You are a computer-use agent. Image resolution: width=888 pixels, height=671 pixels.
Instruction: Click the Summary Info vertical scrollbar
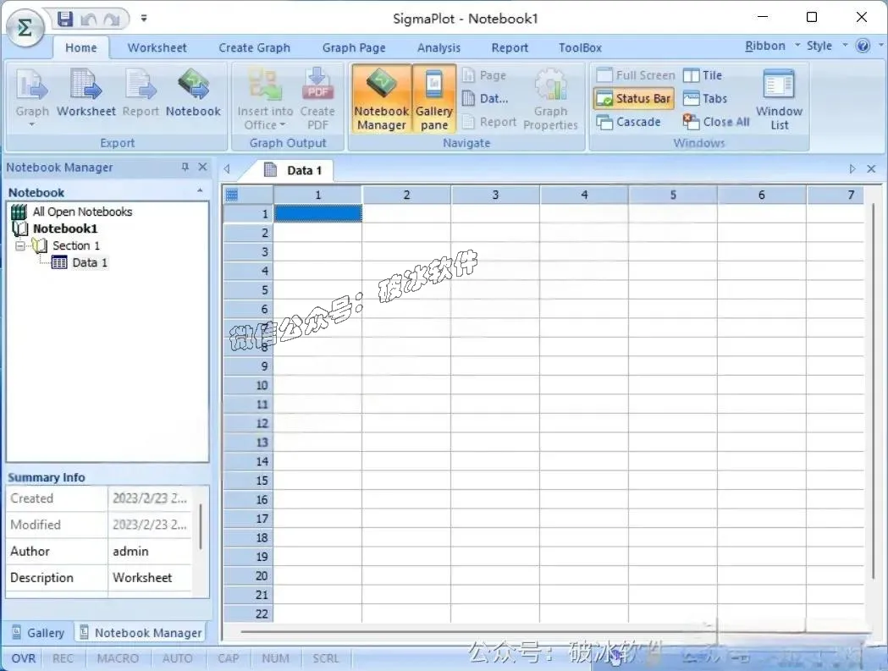(201, 526)
